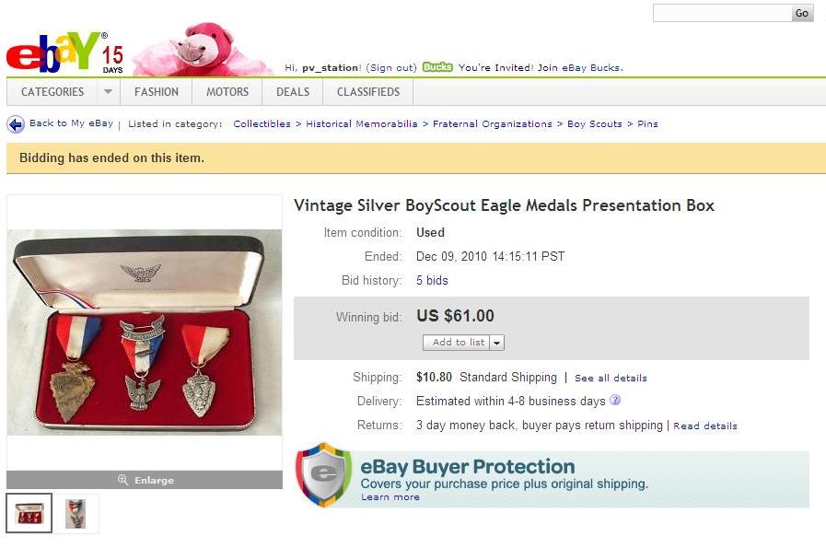The height and width of the screenshot is (560, 826).
Task: Open the Fashion tab
Action: coord(157,92)
